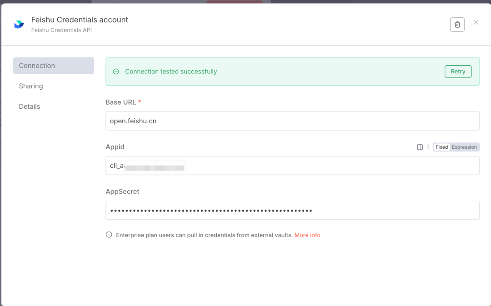Click the credential name 'Feishu Credentials account'

click(x=80, y=19)
